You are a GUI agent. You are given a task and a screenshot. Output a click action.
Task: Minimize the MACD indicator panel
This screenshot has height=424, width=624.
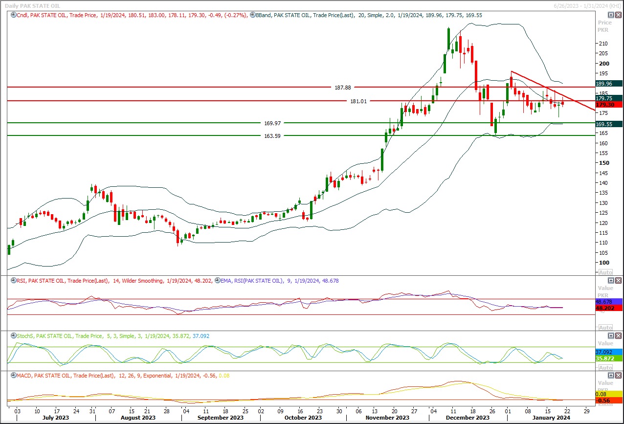click(611, 376)
